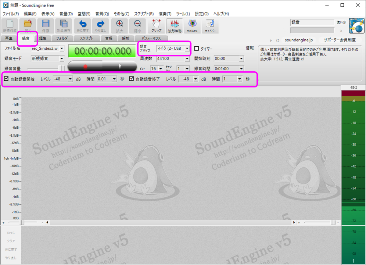Uncheck the 自動録音終了 checkbox

tap(131, 79)
